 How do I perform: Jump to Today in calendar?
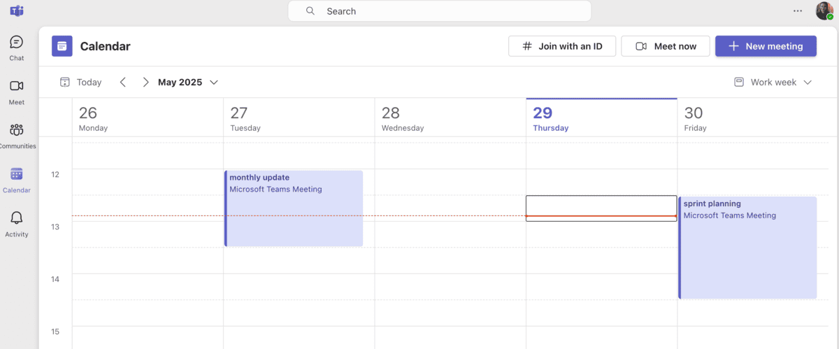81,83
